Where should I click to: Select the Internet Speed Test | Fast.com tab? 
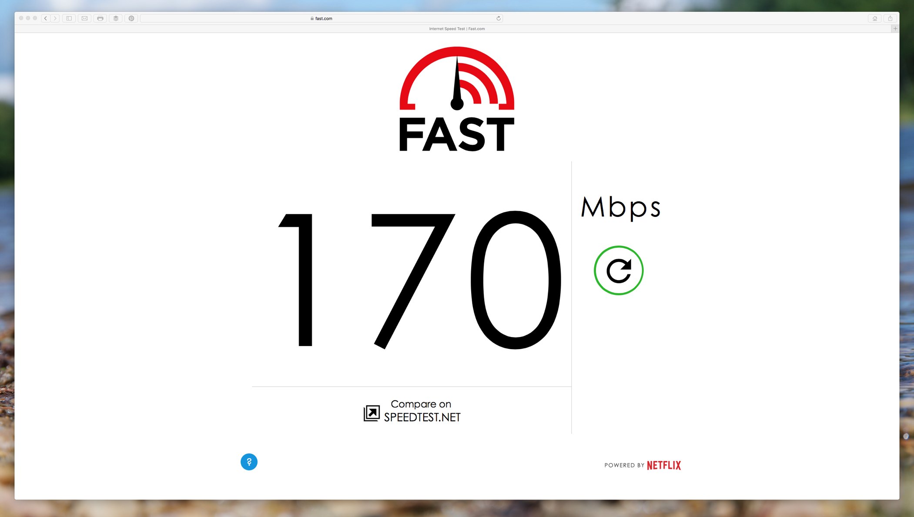point(457,29)
